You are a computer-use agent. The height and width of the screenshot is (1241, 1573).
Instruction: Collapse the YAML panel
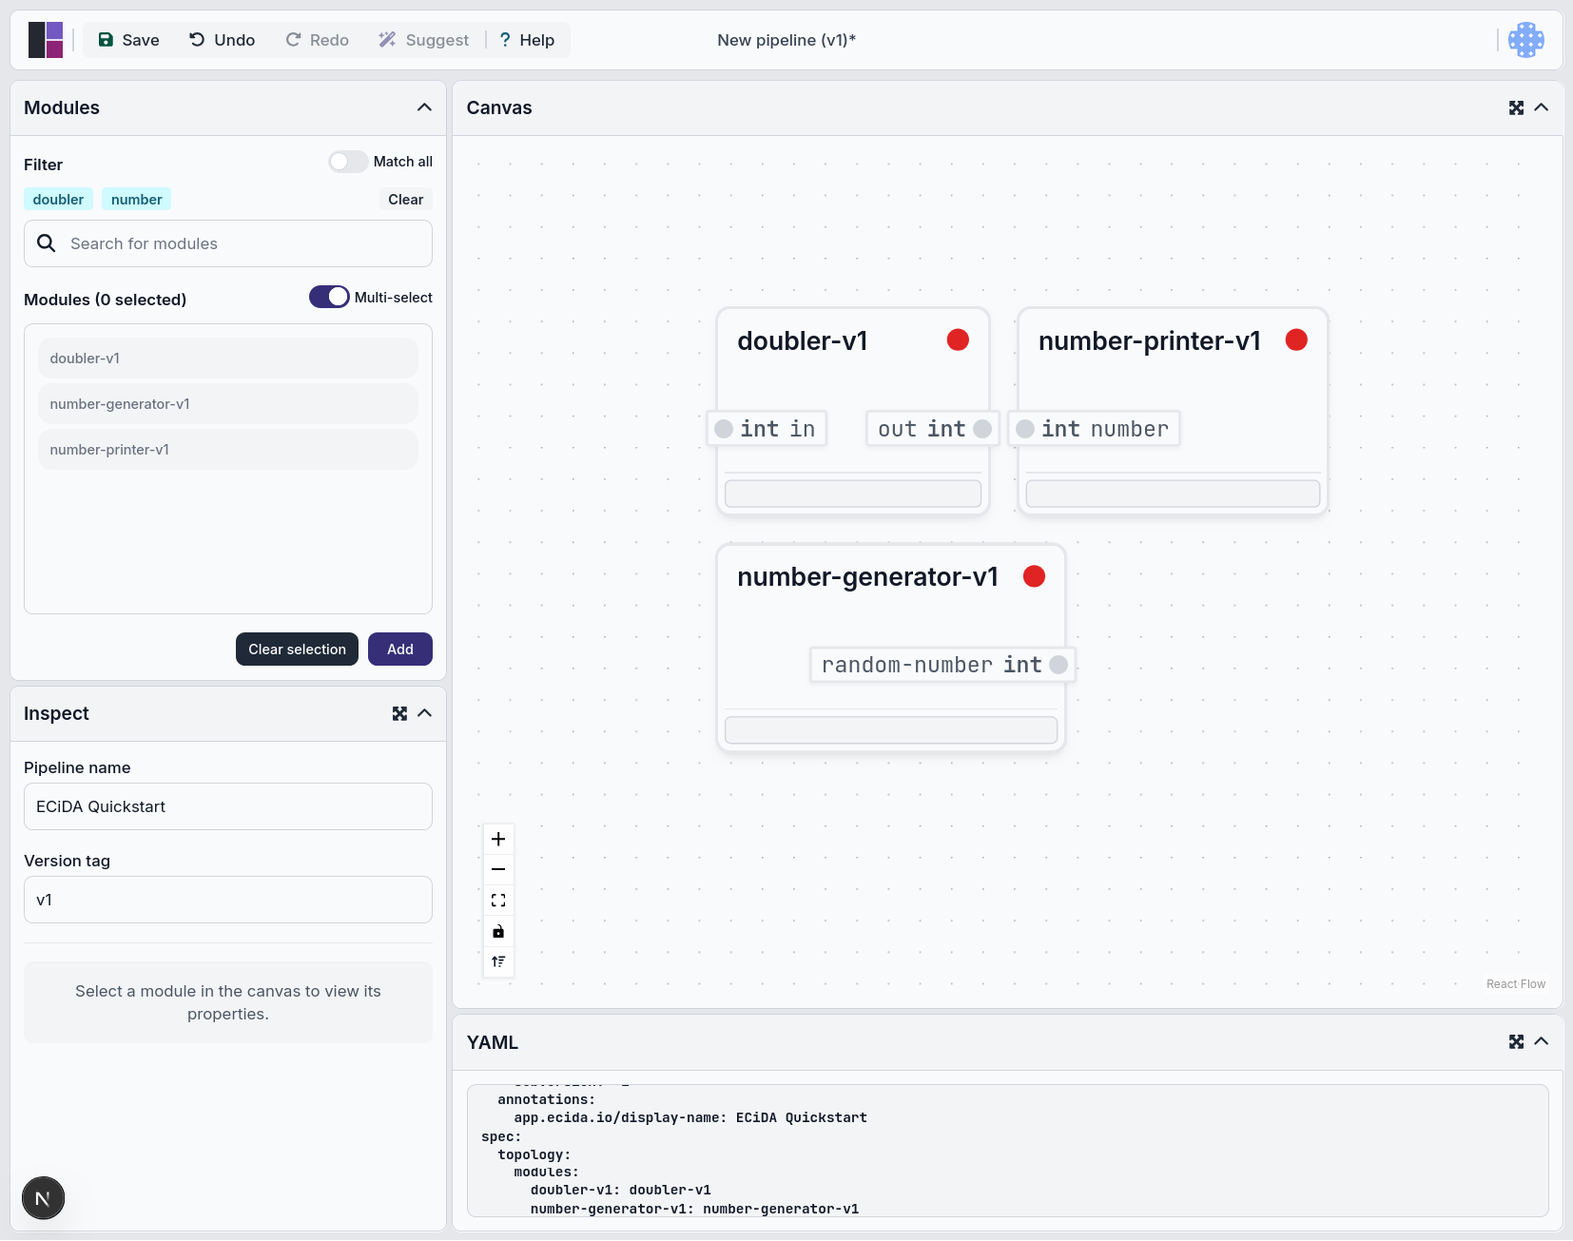pyautogui.click(x=1541, y=1042)
